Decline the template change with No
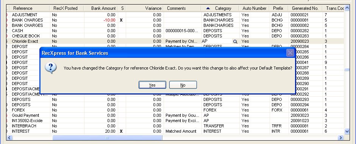This screenshot has width=356, height=144. (183, 85)
